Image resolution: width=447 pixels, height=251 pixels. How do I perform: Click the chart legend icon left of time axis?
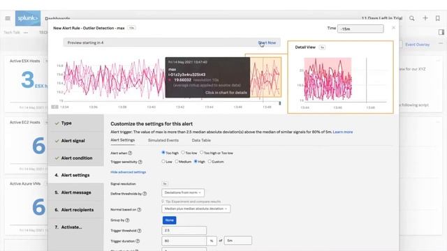pyautogui.click(x=54, y=107)
